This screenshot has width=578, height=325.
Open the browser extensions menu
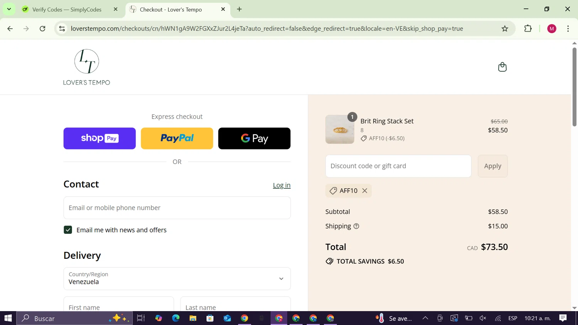(528, 28)
